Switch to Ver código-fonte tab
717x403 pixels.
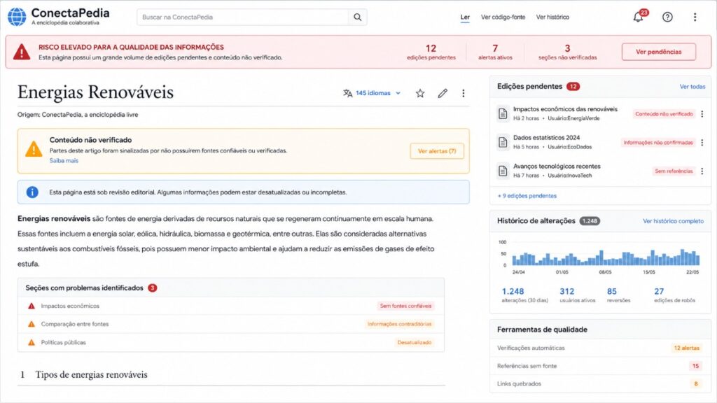point(503,17)
